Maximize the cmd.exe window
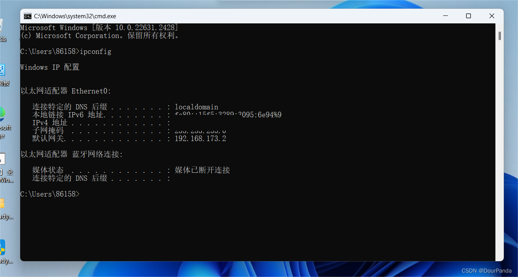 pos(468,16)
